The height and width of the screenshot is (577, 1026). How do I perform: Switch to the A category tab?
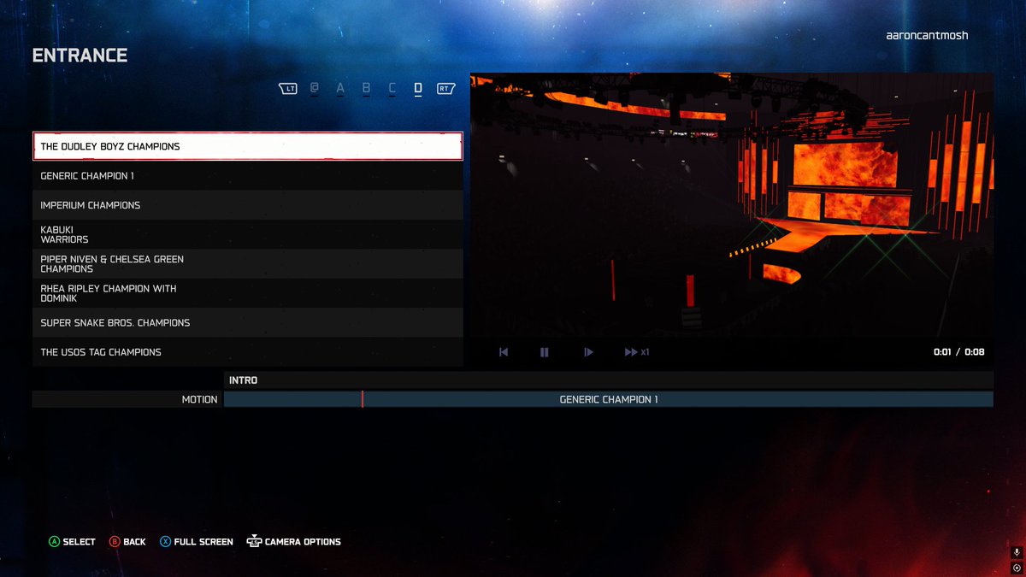(340, 88)
